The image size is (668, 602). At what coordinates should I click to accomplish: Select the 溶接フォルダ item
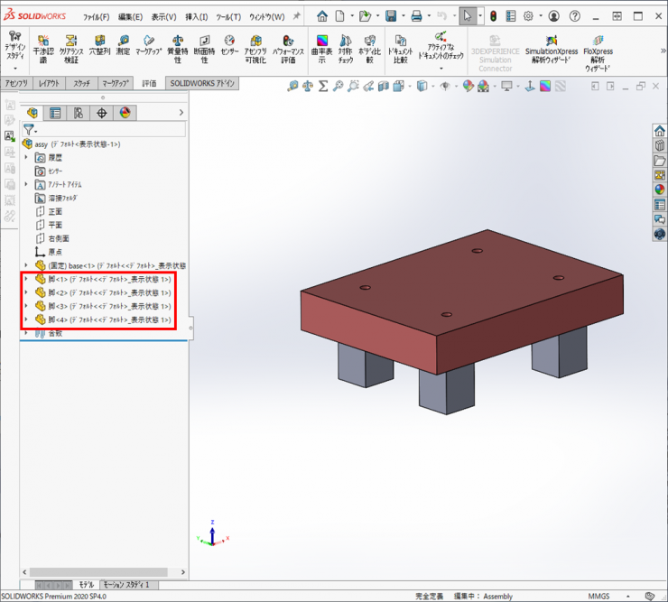(57, 199)
